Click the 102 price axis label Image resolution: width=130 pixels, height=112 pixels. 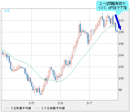pyautogui.click(x=121, y=67)
